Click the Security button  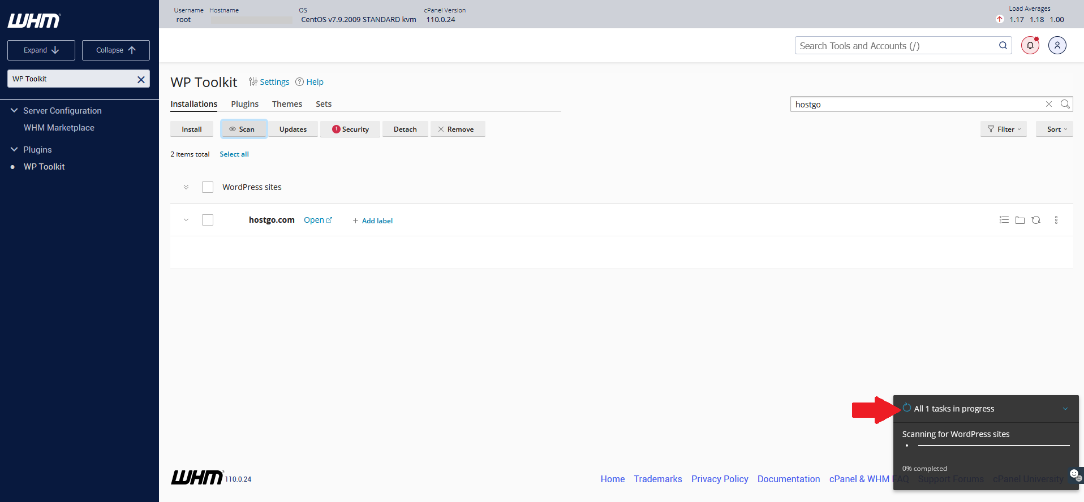(350, 129)
